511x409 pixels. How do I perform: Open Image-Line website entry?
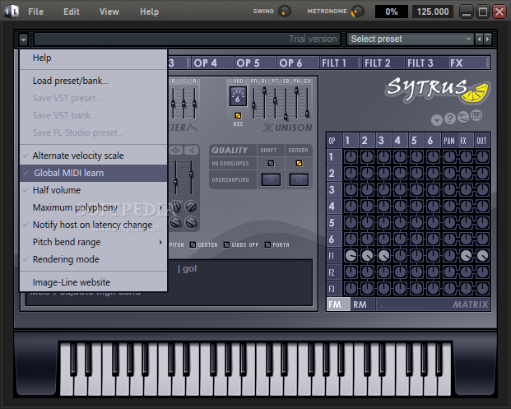94,282
